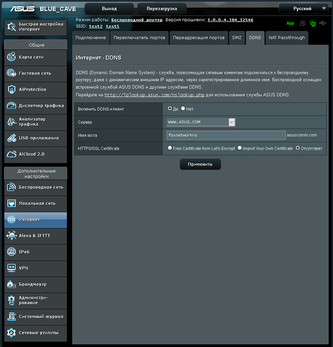Click the ASUS logo in header
This screenshot has height=347, width=333.
point(22,9)
